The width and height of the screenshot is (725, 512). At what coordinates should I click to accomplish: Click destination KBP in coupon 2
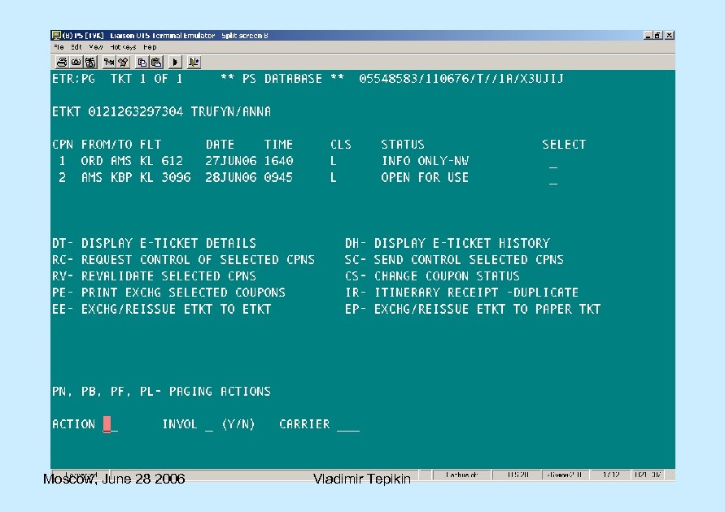[121, 178]
